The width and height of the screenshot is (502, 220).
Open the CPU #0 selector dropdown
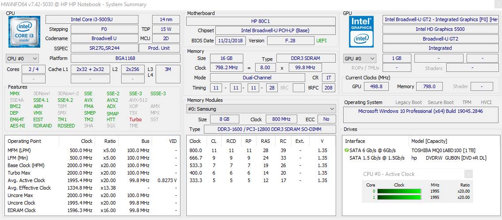22,59
